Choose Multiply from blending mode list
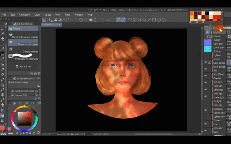 click(x=217, y=40)
